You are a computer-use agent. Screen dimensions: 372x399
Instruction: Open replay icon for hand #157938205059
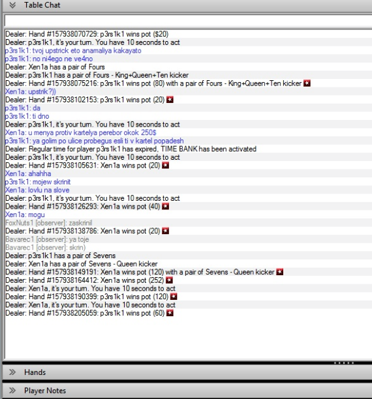pos(170,313)
